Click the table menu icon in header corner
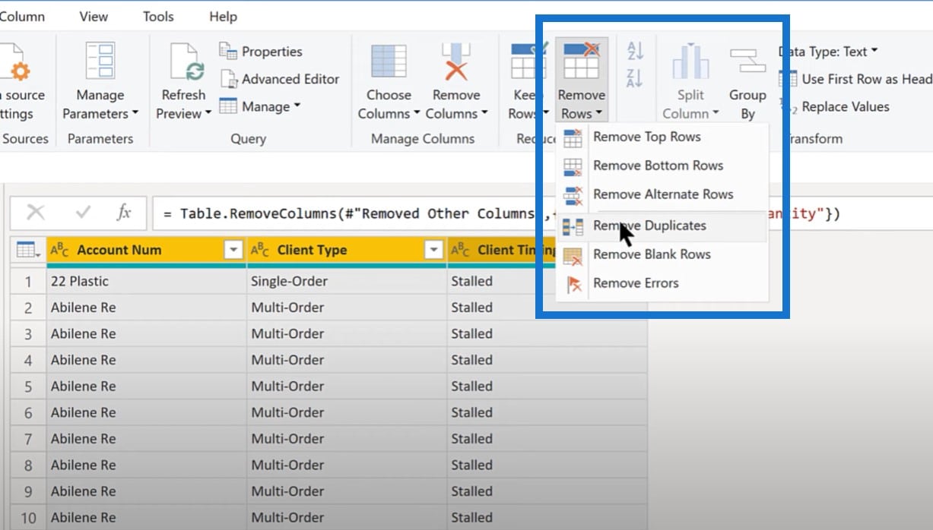Image resolution: width=933 pixels, height=530 pixels. pyautogui.click(x=28, y=250)
